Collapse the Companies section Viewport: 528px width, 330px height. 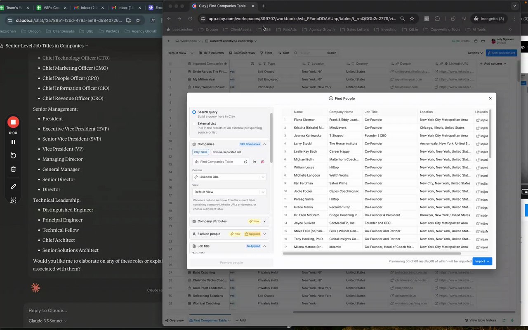click(264, 144)
